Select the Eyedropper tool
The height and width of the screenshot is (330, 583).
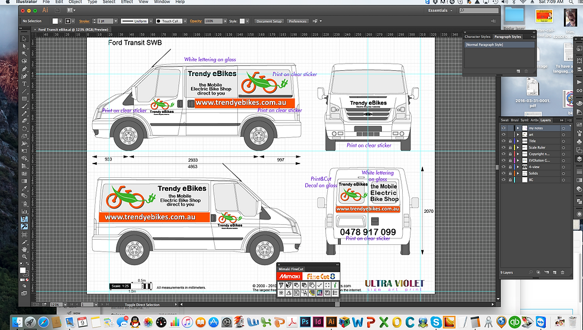tap(24, 189)
